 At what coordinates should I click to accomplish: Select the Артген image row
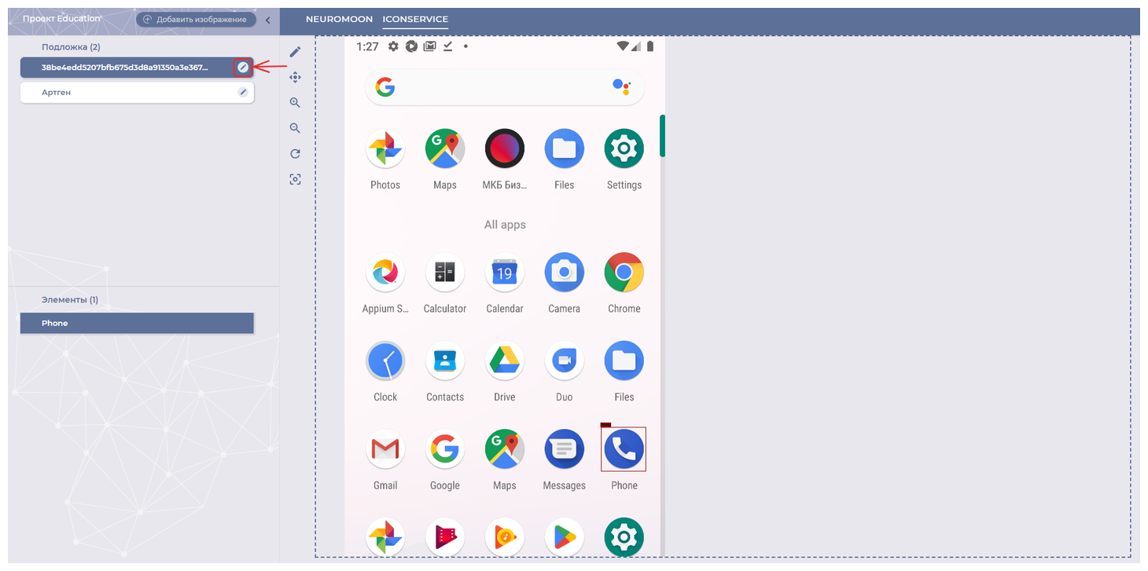click(137, 92)
